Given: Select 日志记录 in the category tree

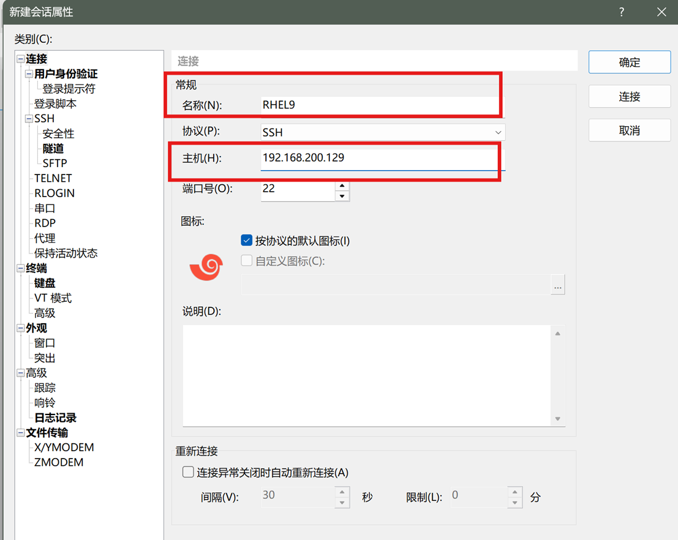Looking at the screenshot, I should coord(55,418).
